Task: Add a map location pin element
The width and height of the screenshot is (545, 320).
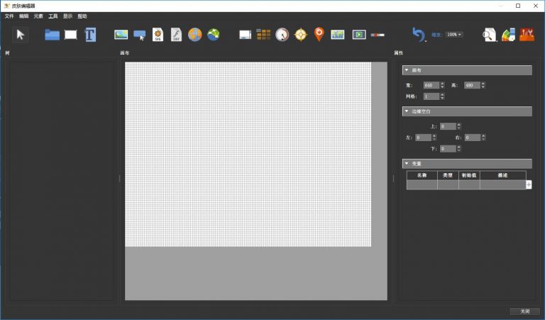Action: tap(319, 34)
